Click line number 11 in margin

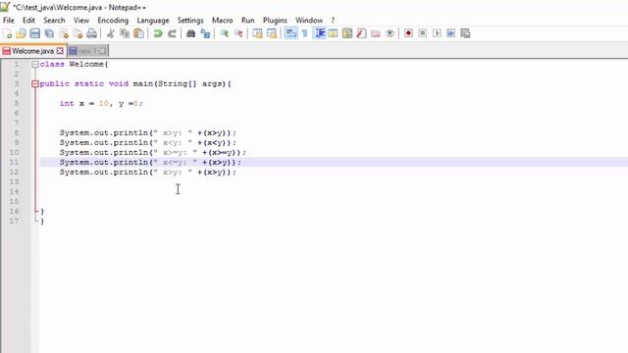14,162
